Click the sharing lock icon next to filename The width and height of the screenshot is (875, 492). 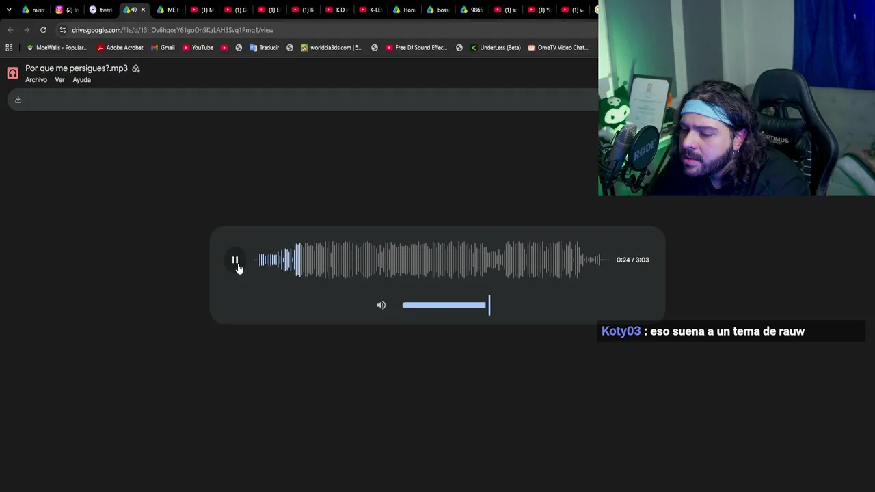(136, 68)
